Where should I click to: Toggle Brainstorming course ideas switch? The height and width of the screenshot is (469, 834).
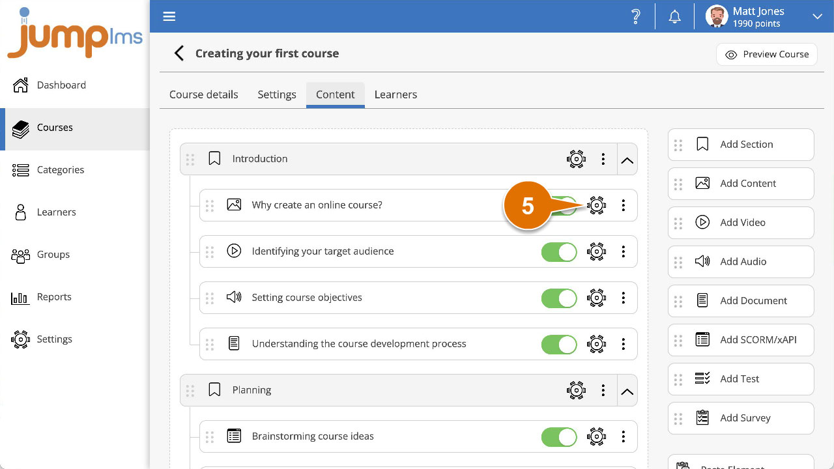click(559, 436)
